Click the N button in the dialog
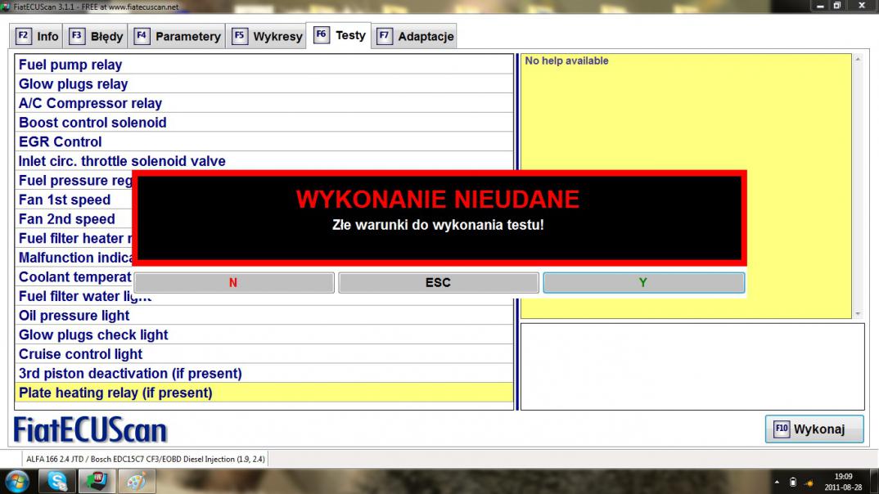The width and height of the screenshot is (879, 494). [234, 283]
